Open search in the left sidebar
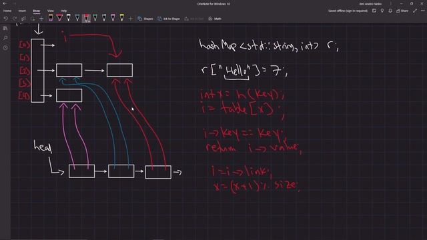This screenshot has width=427, height=240. 5,38
